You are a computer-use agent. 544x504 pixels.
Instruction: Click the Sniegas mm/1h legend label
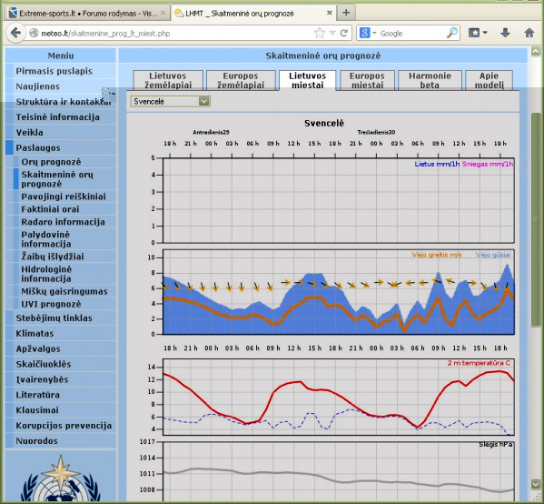pos(487,164)
